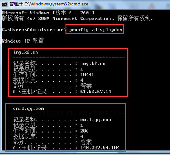The width and height of the screenshot is (170, 155).
Task: Click the Microsoft Windows version line
Action: click(x=48, y=13)
